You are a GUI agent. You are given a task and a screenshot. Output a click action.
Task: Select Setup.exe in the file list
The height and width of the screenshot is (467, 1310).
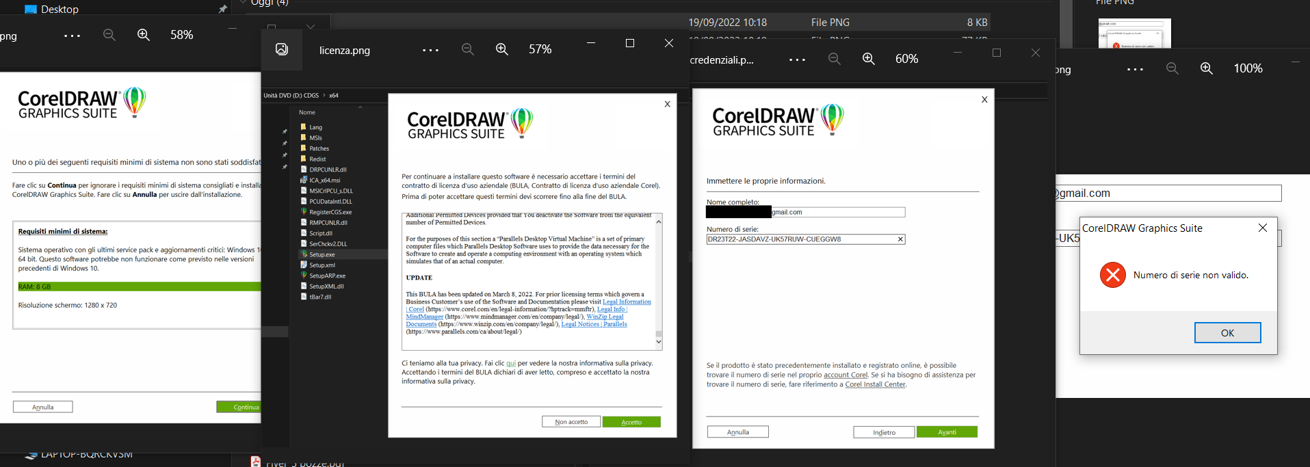pyautogui.click(x=322, y=254)
